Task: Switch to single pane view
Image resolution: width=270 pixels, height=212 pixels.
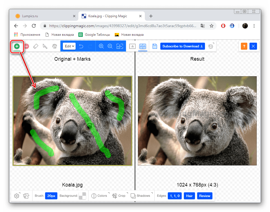Action: (x=132, y=46)
